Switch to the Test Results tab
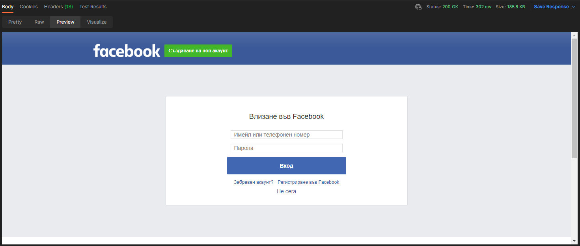The width and height of the screenshot is (580, 246). point(93,7)
